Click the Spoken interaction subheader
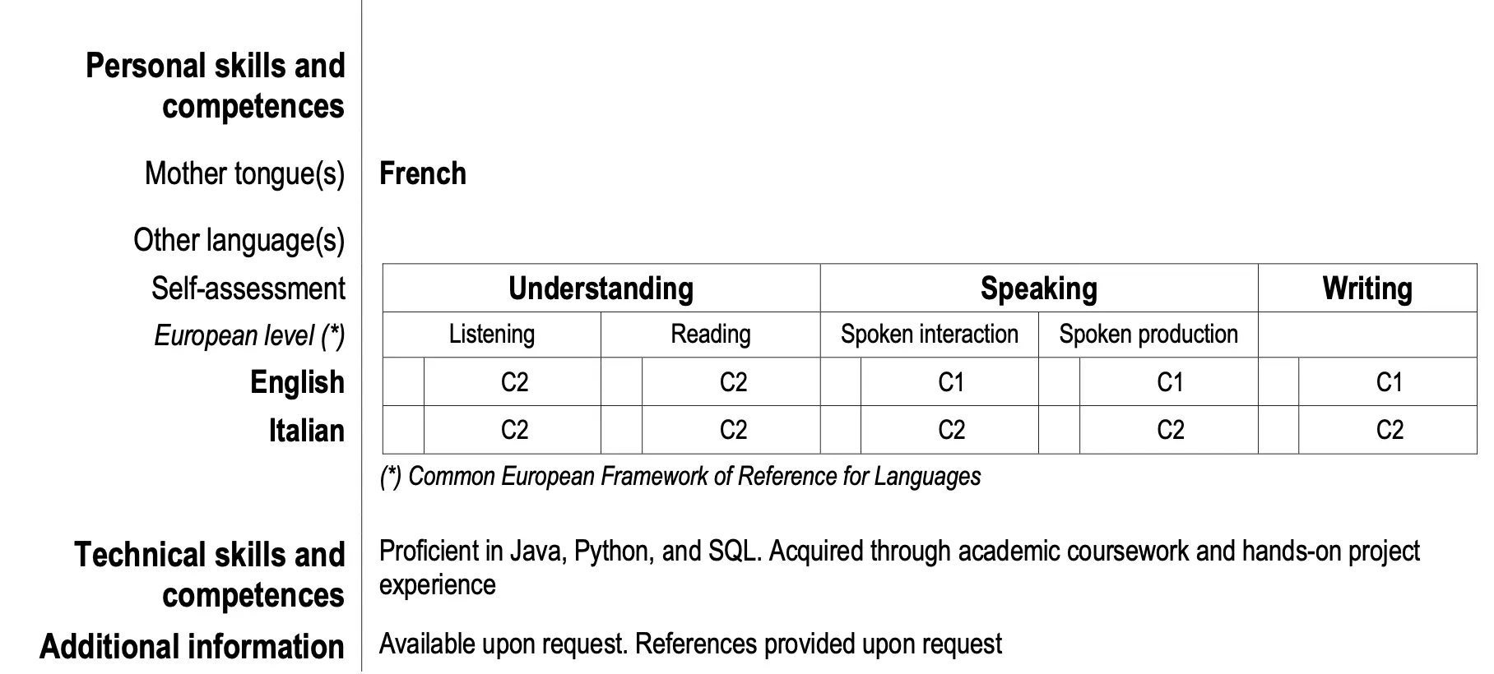This screenshot has height=674, width=1494. [929, 335]
